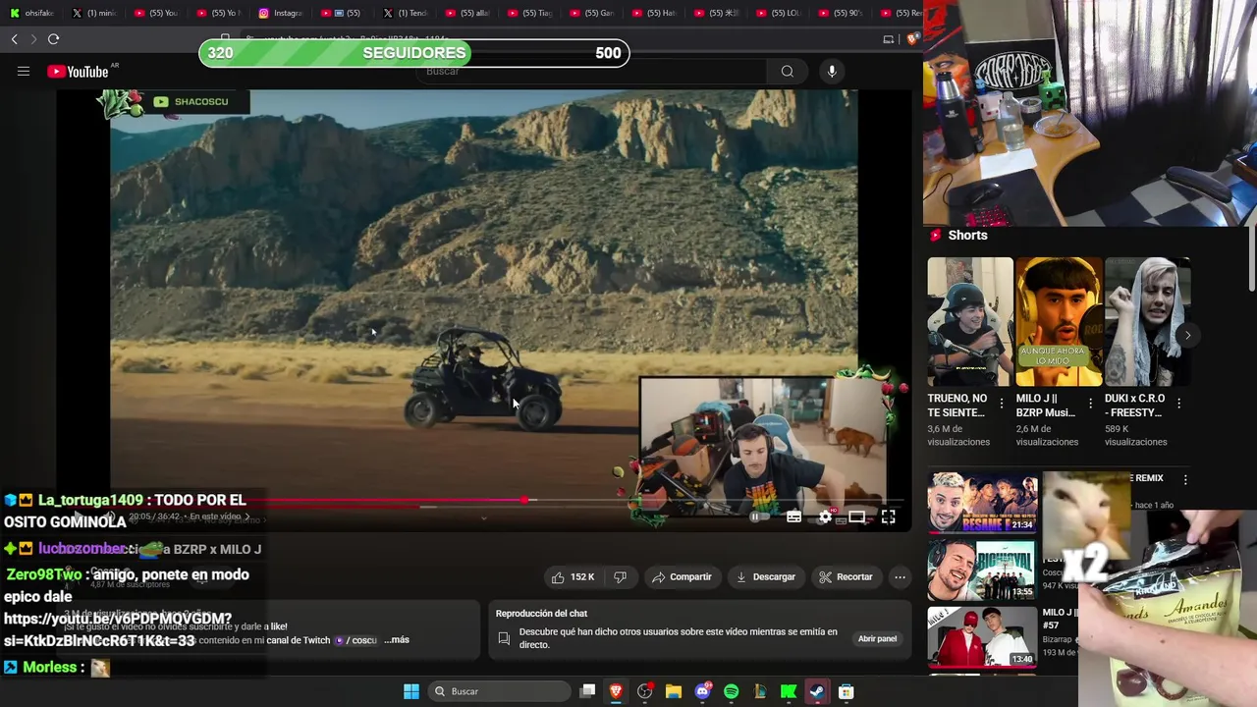The height and width of the screenshot is (707, 1257).
Task: Open Steam from the taskbar
Action: (x=817, y=691)
